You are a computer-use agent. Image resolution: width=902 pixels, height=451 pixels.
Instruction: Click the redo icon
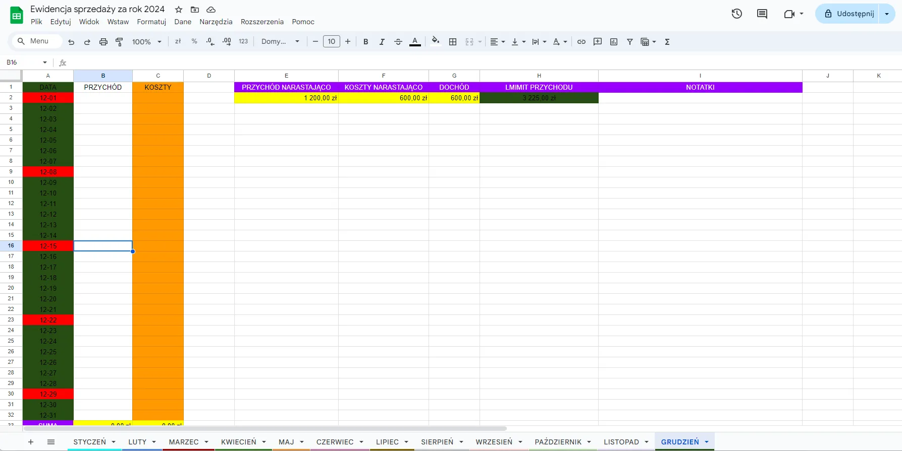pyautogui.click(x=87, y=42)
